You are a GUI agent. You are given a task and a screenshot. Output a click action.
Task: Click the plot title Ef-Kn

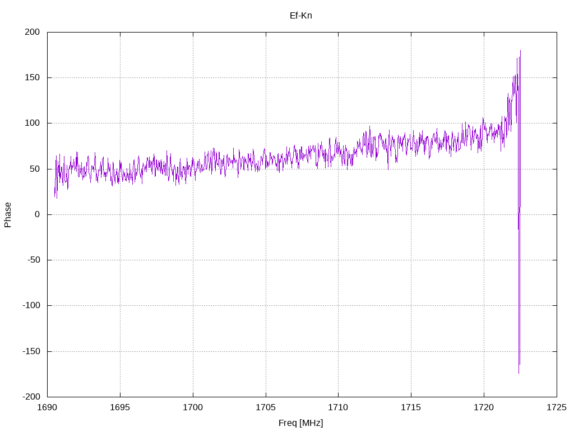tap(300, 15)
